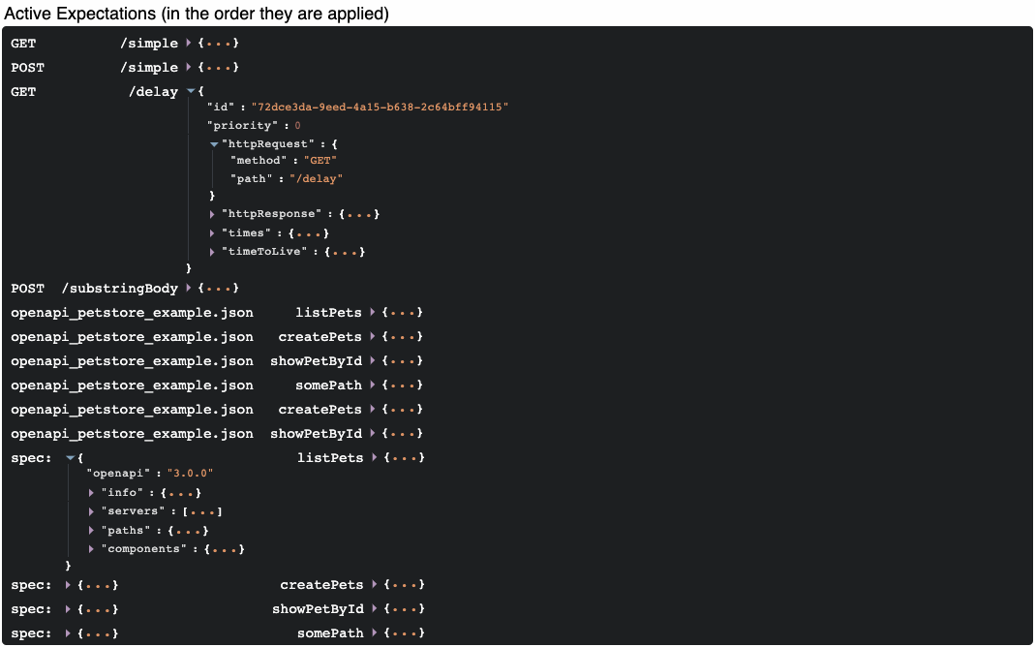Expand the "timeToLive" node
This screenshot has width=1036, height=647.
click(x=213, y=252)
